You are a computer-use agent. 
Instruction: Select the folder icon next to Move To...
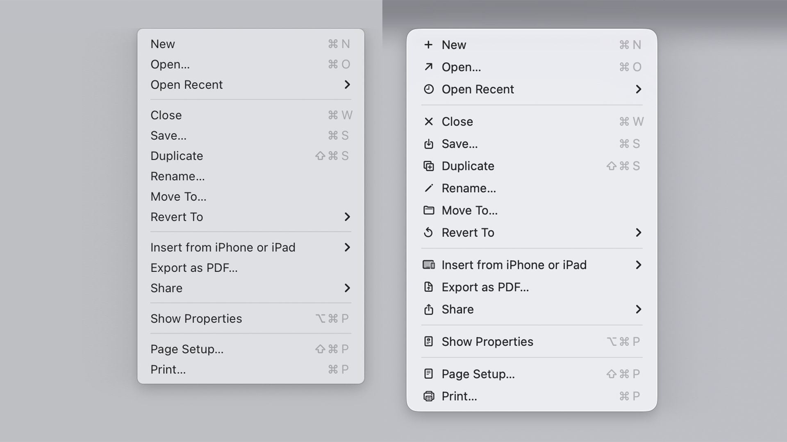429,210
